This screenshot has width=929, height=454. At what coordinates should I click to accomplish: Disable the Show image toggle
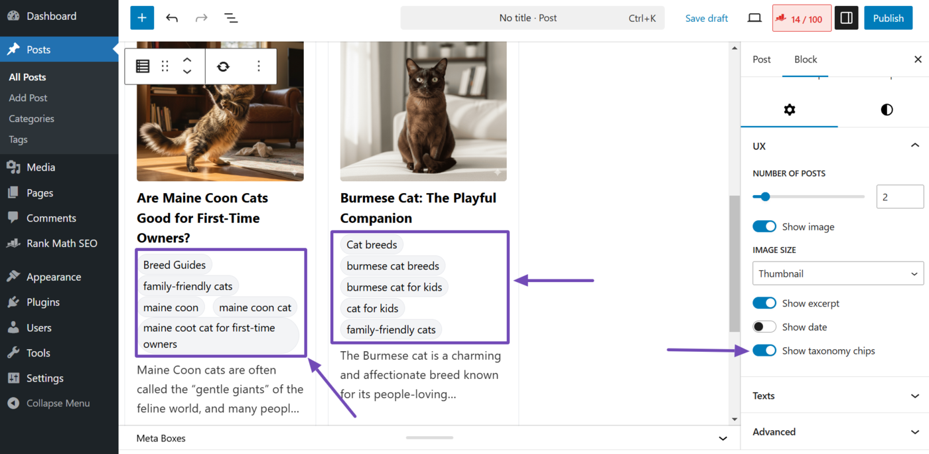[x=764, y=226]
